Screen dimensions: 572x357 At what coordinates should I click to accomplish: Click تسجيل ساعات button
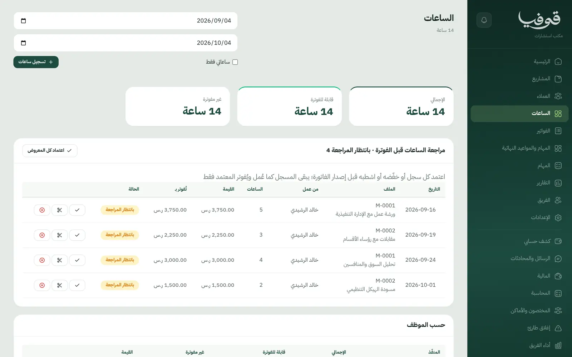pyautogui.click(x=36, y=62)
